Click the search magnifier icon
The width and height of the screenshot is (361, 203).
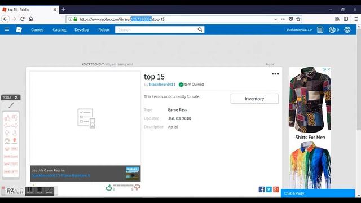tap(200, 29)
